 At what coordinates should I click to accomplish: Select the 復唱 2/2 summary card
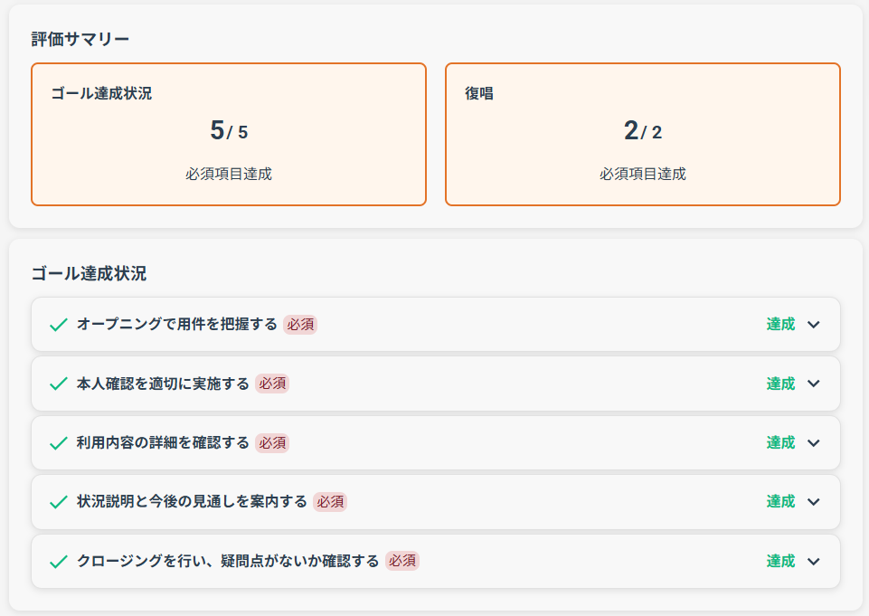click(643, 134)
